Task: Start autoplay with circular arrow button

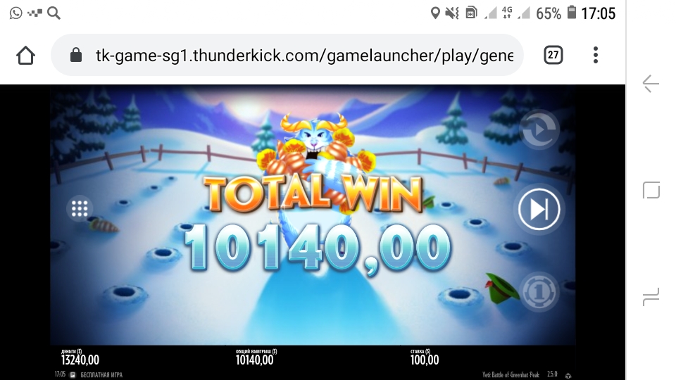Action: tap(539, 129)
